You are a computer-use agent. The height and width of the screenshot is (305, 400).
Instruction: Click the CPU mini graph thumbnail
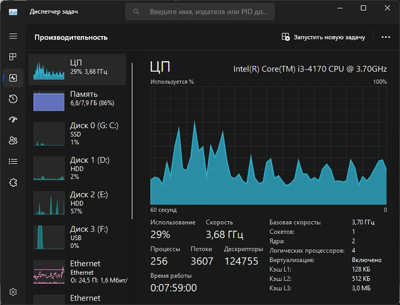(x=49, y=69)
